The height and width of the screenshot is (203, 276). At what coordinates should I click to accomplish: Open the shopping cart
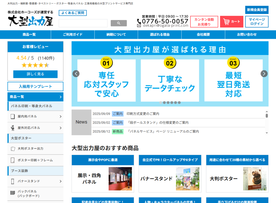(232, 22)
